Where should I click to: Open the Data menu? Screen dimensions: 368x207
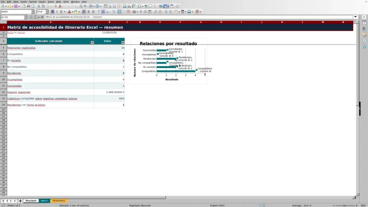[x=59, y=2]
